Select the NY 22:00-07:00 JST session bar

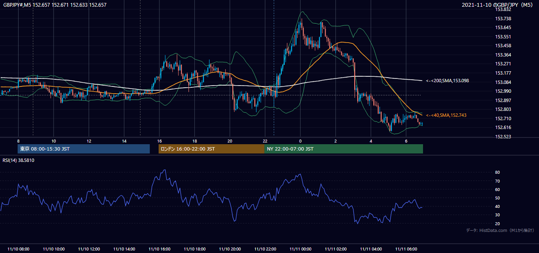344,149
